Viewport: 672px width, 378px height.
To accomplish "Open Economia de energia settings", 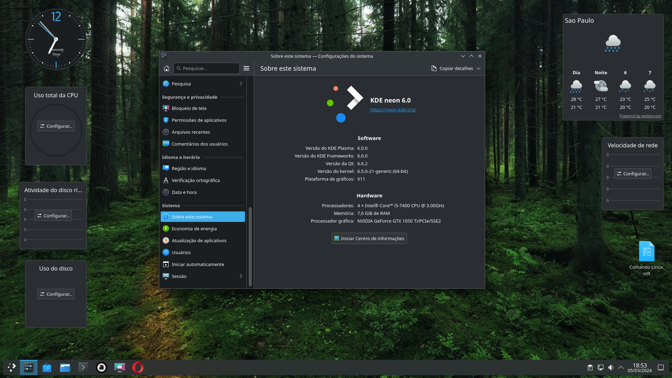I will 203,229.
